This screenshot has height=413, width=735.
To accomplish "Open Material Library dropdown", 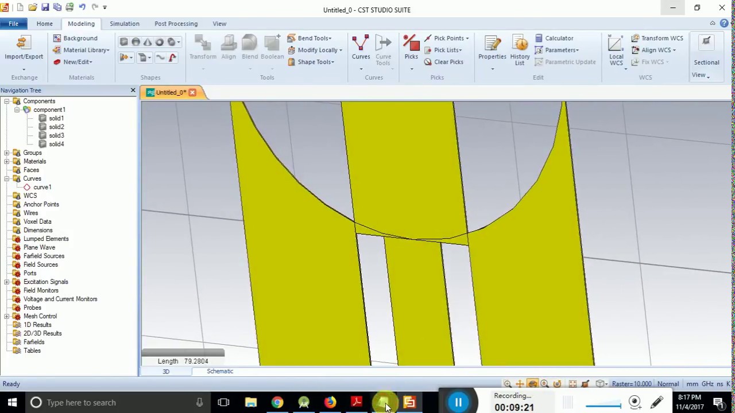I will [x=81, y=50].
